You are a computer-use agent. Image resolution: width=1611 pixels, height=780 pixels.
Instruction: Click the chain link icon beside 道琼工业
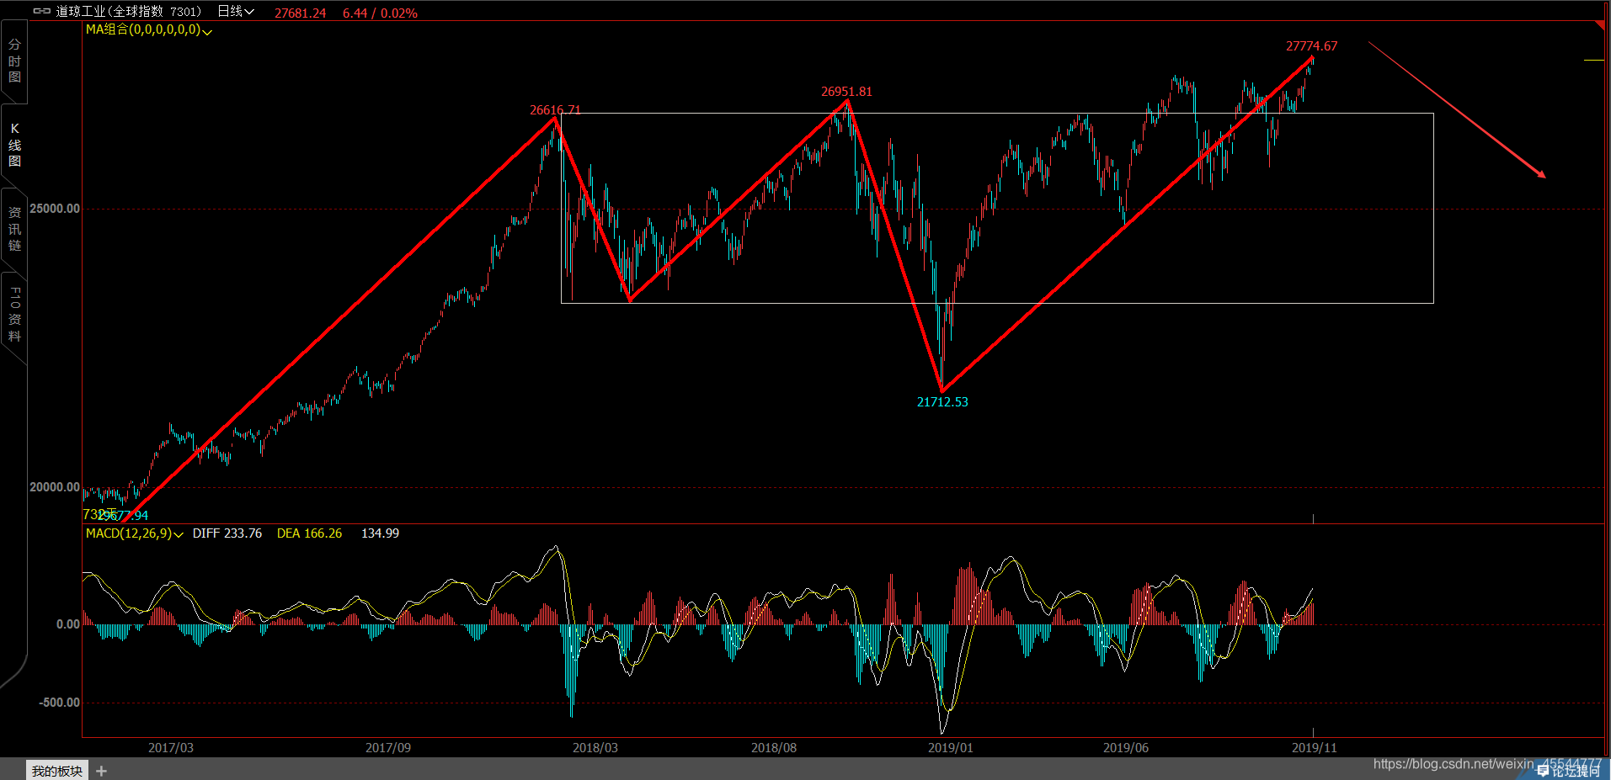coord(41,12)
